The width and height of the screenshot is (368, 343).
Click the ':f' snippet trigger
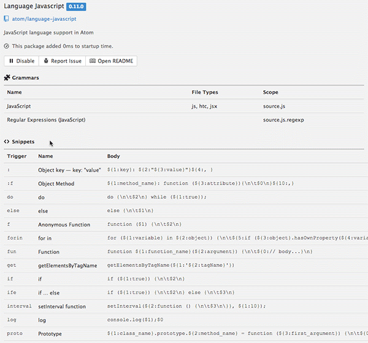(10, 183)
